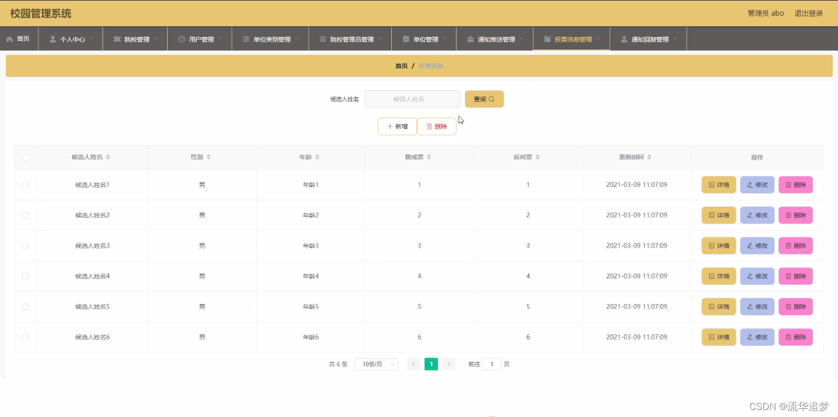Screen dimensions: 838x417
Task: Check the row for 候选人姓名5
Action: [x=25, y=306]
